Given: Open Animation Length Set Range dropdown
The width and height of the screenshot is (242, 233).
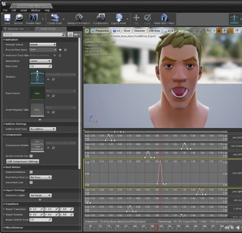Looking at the screenshot, I should pyautogui.click(x=41, y=195).
